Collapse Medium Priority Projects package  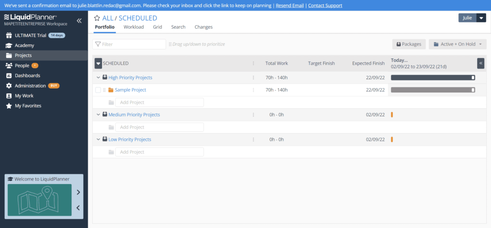point(98,115)
